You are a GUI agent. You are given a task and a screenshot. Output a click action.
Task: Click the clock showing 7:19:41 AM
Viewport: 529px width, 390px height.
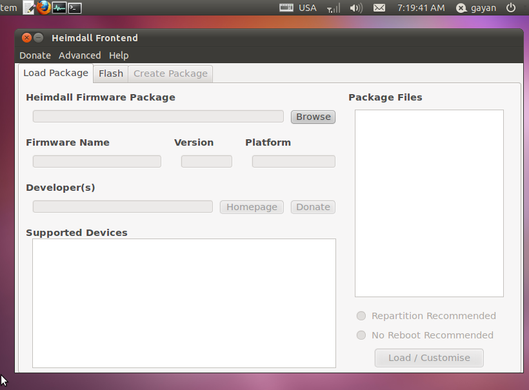(x=421, y=8)
